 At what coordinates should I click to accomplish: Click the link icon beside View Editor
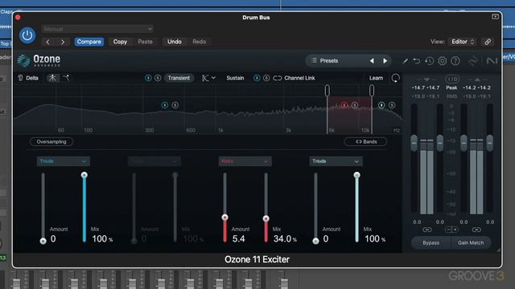tap(488, 42)
